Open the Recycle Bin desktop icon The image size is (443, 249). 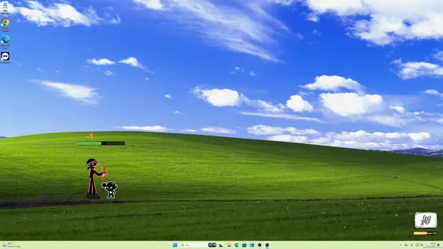[5, 8]
